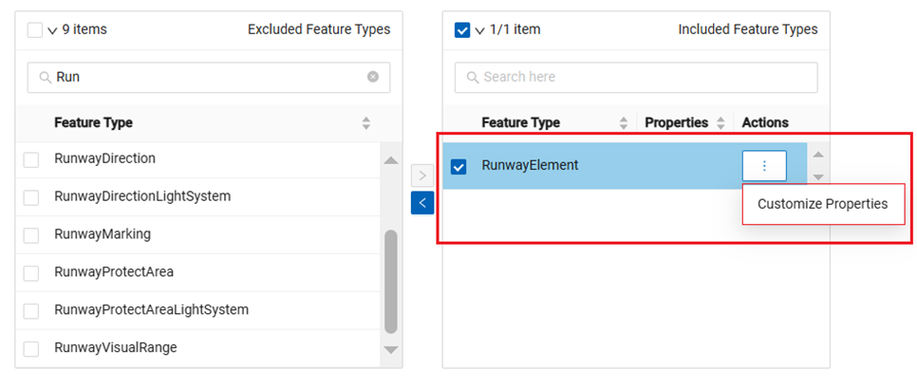Viewport: 917px width, 388px height.
Task: Uncheck select-all in Included Feature Types
Action: (462, 29)
